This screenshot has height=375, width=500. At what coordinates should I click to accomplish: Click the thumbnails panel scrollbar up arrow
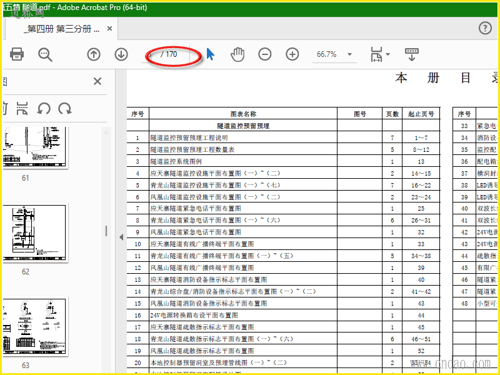pyautogui.click(x=106, y=132)
